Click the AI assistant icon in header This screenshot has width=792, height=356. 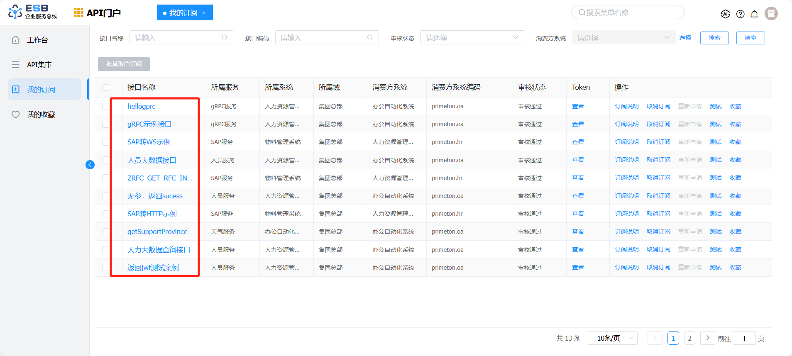tap(725, 14)
